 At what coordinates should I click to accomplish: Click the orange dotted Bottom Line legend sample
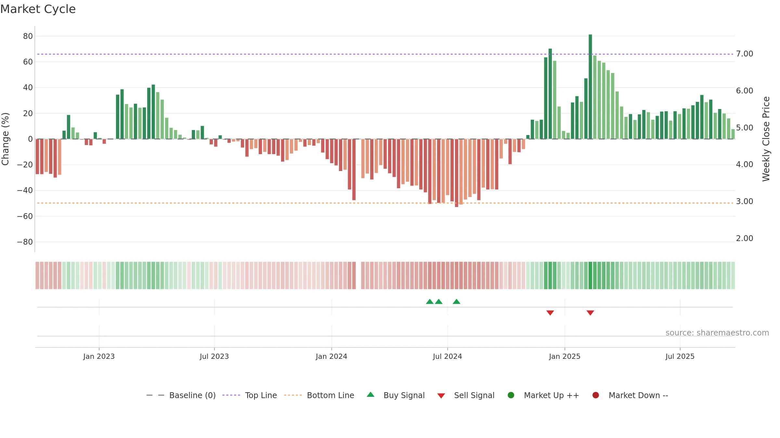pos(293,395)
